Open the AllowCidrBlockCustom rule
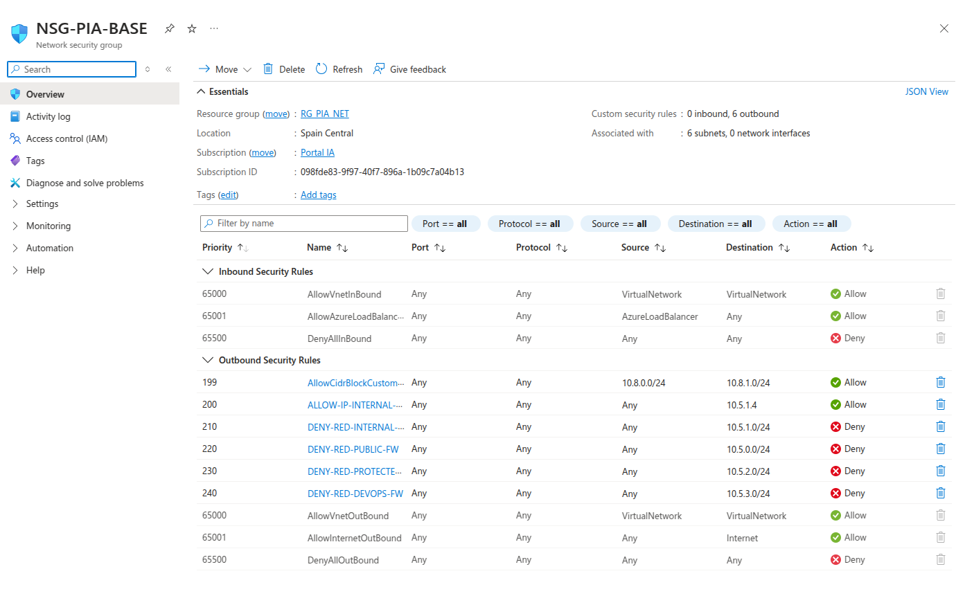This screenshot has height=614, width=965. [x=355, y=383]
